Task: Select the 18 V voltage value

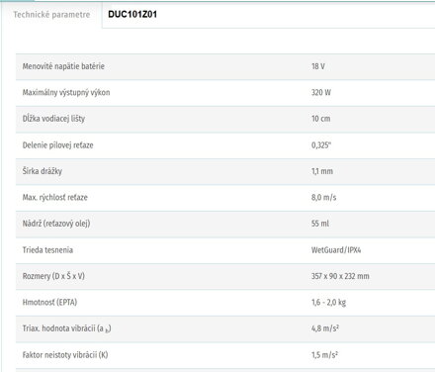Action: [318, 66]
